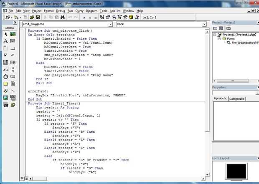The image size is (259, 184).
Task: Select the CommandButton control in the toolbox
Action: pyautogui.click(x=13, y=48)
